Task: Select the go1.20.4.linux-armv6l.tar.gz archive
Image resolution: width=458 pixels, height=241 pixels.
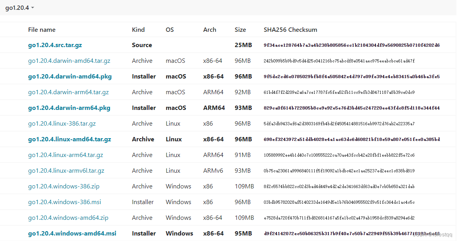Action: tap(66, 170)
